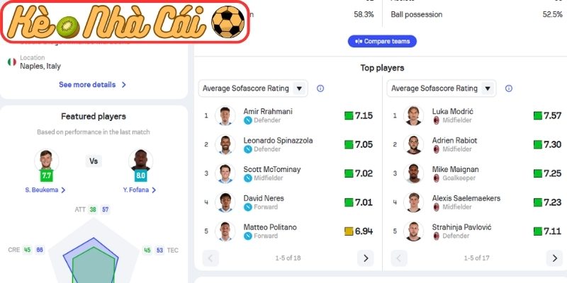Click the Kèo Nhà Cái logo banner

tap(126, 22)
